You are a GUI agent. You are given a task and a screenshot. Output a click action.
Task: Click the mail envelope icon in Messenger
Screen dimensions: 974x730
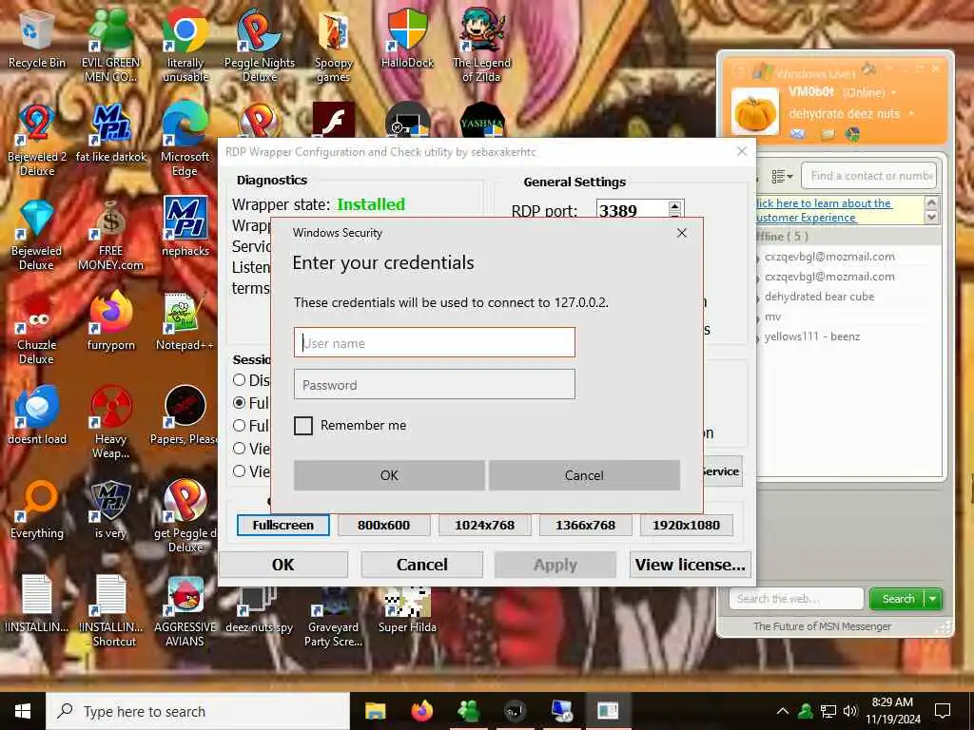(798, 133)
